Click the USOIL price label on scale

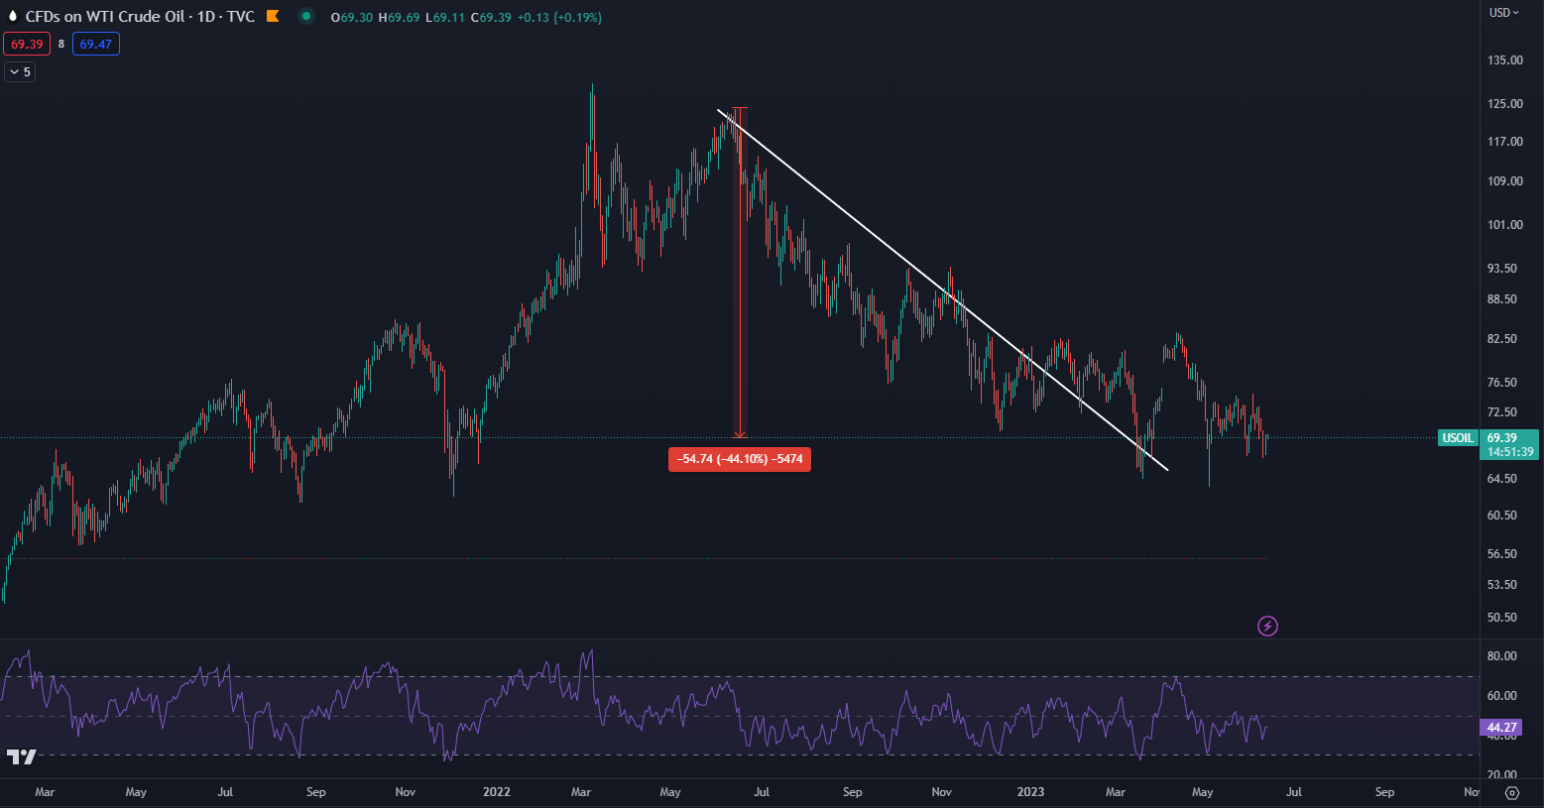tap(1458, 438)
